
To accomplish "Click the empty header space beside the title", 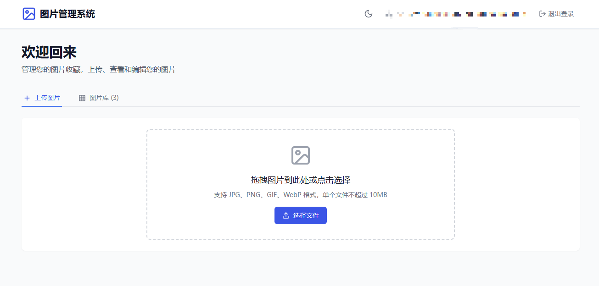I will [230, 14].
